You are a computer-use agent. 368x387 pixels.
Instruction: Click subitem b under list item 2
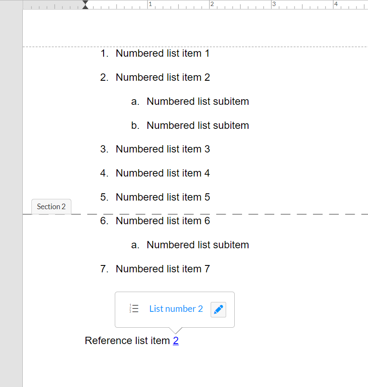click(198, 125)
